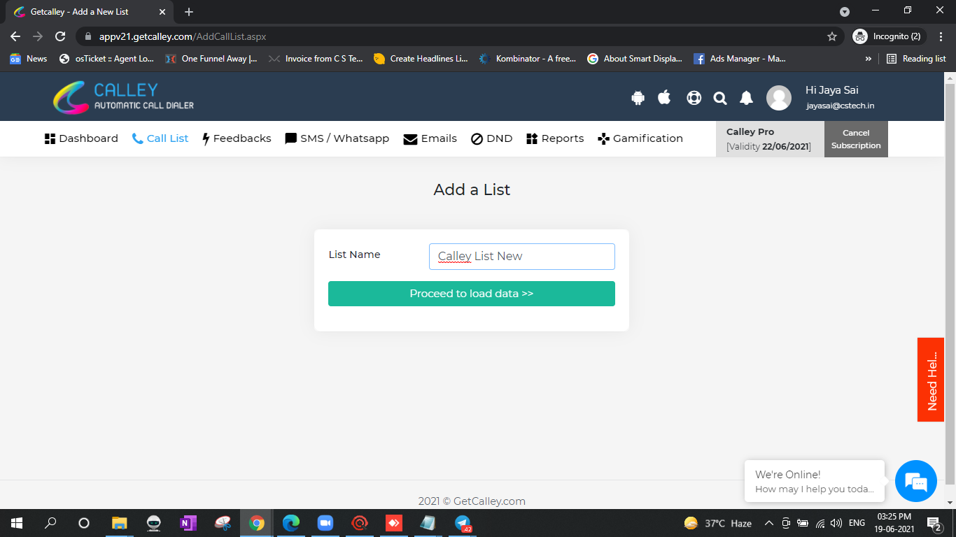The image size is (956, 537).
Task: Click the volume speaker tray icon
Action: 836,523
